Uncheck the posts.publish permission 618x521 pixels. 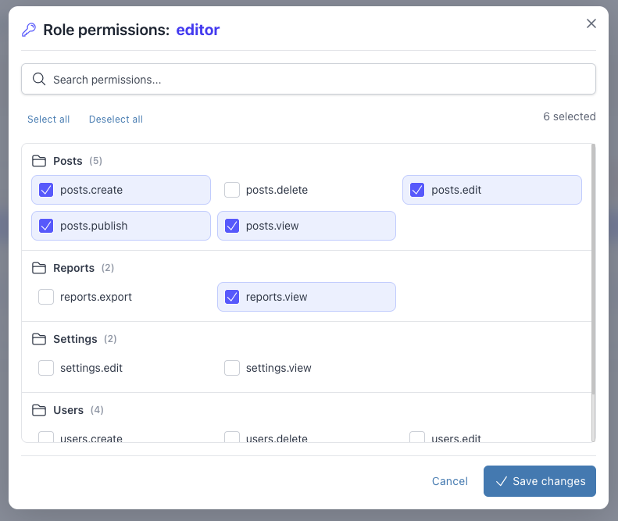tap(46, 226)
